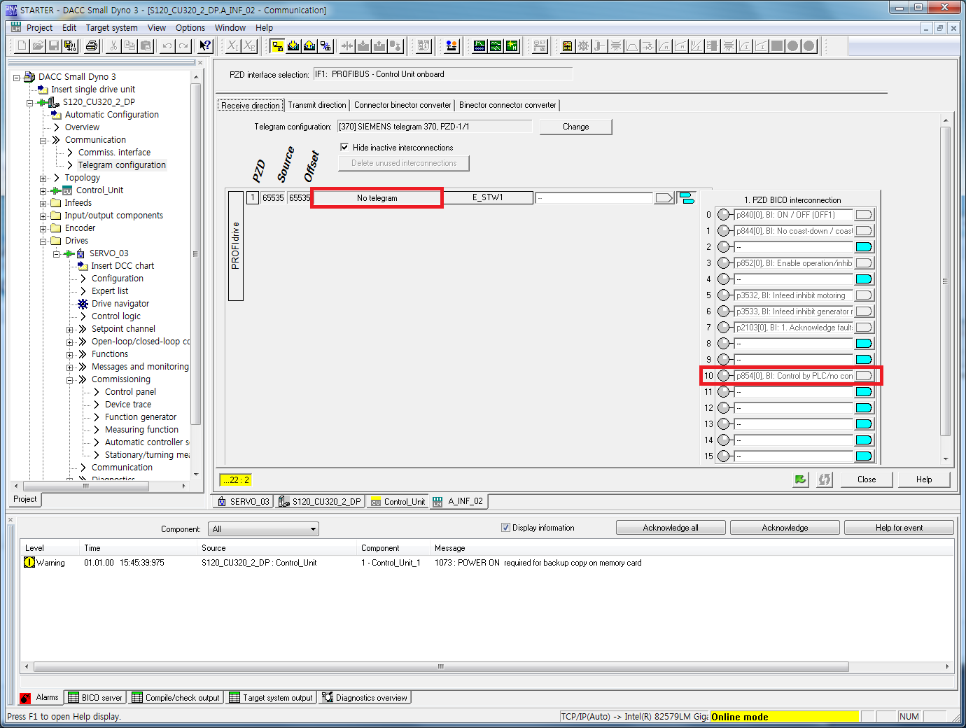Open the Target system menu
The image size is (966, 728).
111,28
